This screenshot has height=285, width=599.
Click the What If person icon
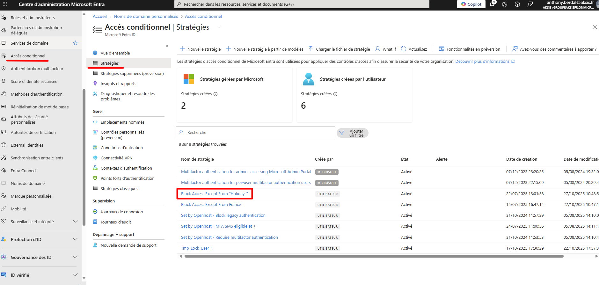coord(378,49)
